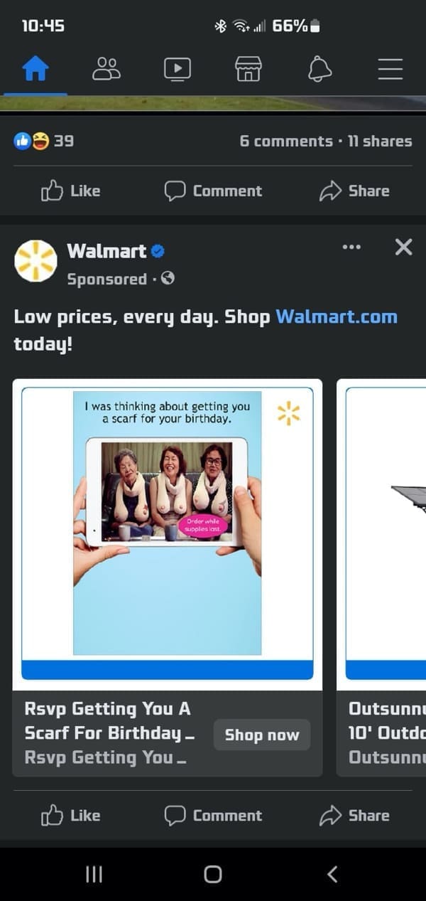Image resolution: width=426 pixels, height=901 pixels.
Task: Open the Friends tab icon
Action: [x=106, y=69]
